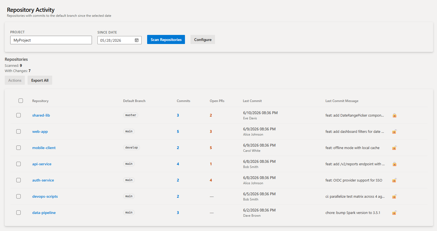Image resolution: width=437 pixels, height=231 pixels.
Task: Click the unlocked padlock icon for web-app
Action: [x=394, y=131]
